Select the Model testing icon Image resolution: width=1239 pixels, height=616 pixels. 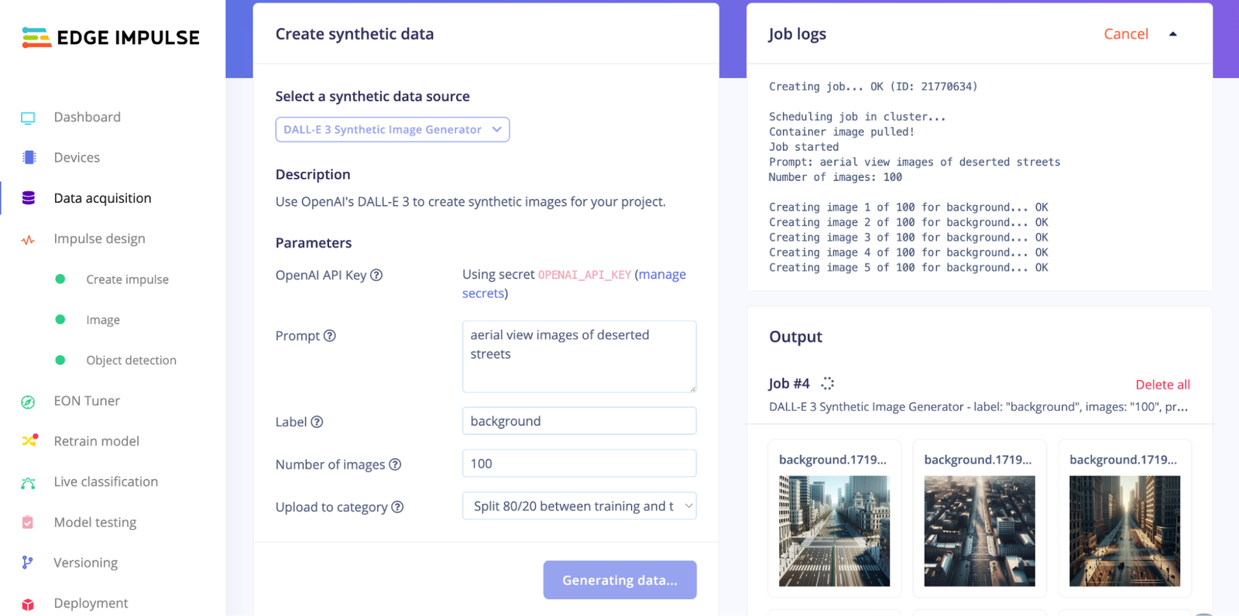[x=28, y=522]
